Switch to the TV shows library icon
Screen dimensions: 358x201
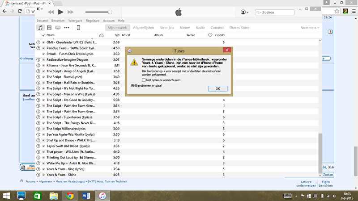pyautogui.click(x=58, y=28)
